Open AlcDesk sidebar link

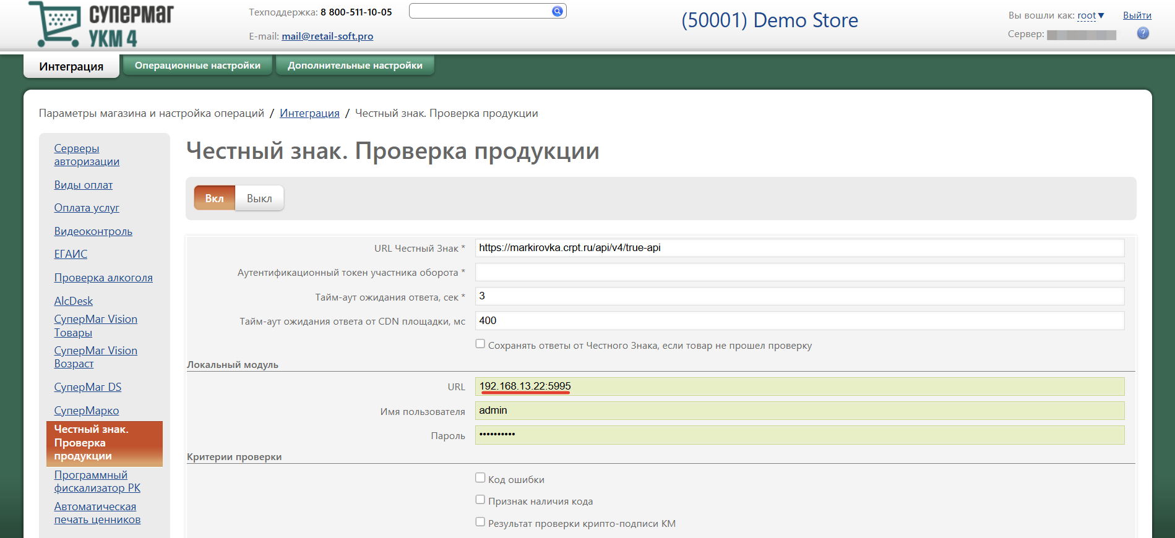click(x=74, y=301)
